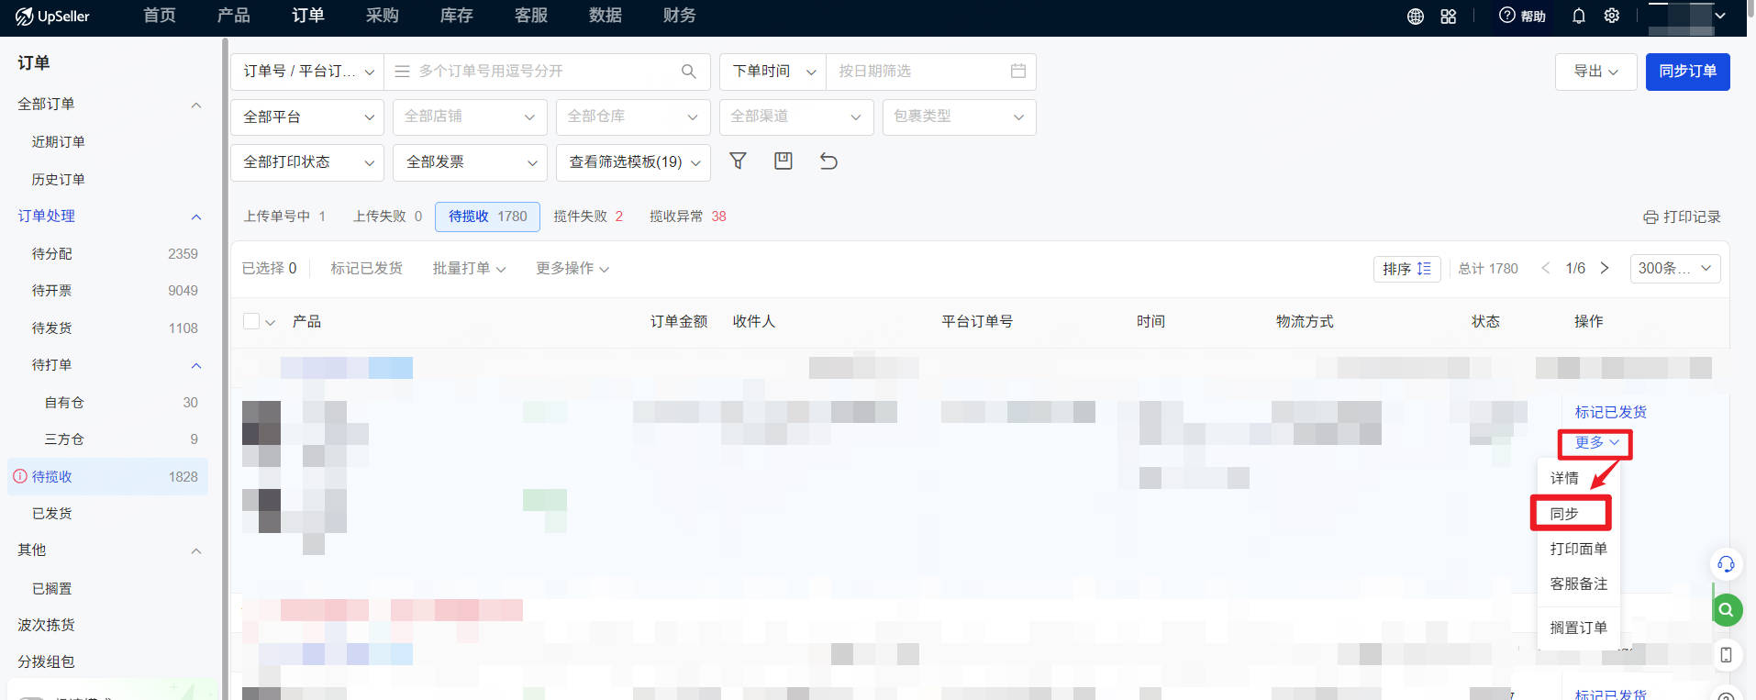The height and width of the screenshot is (700, 1756).
Task: Open the 全部仓库 dropdown
Action: pos(633,117)
